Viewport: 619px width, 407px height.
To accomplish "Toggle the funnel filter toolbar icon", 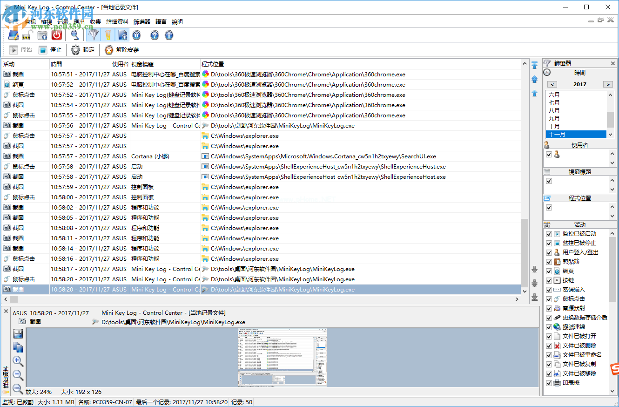I will coord(94,35).
